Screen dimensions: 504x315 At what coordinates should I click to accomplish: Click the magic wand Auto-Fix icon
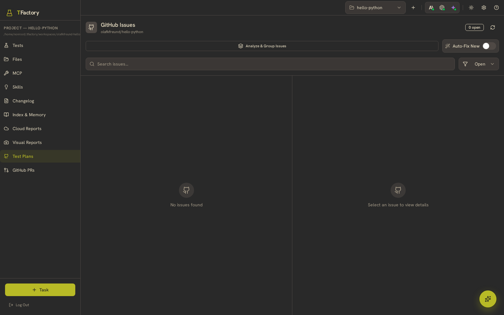(448, 46)
